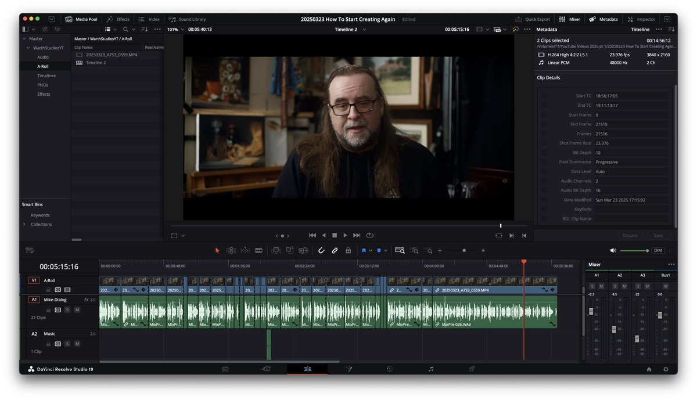Select the arrow Selection Mode tool
Screen dimensions: 697x400
tap(218, 250)
